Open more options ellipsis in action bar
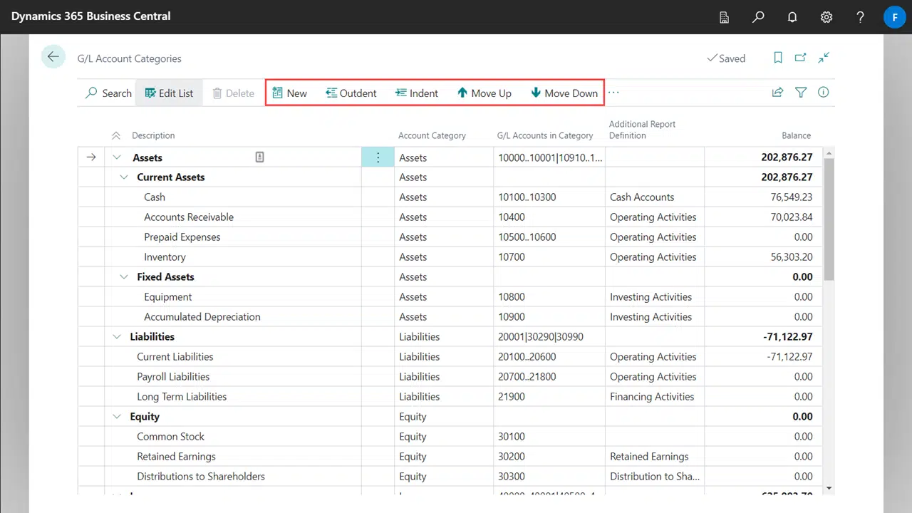The image size is (912, 513). pyautogui.click(x=613, y=93)
